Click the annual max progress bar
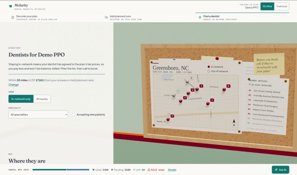297x175 pixels. (61, 170)
